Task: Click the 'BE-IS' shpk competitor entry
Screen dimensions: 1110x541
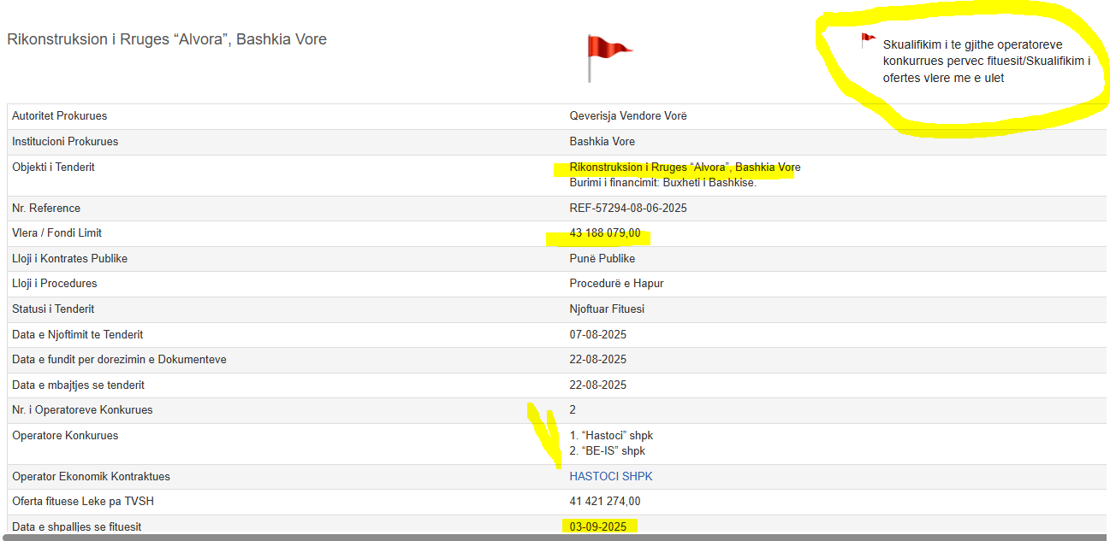Action: (x=608, y=451)
